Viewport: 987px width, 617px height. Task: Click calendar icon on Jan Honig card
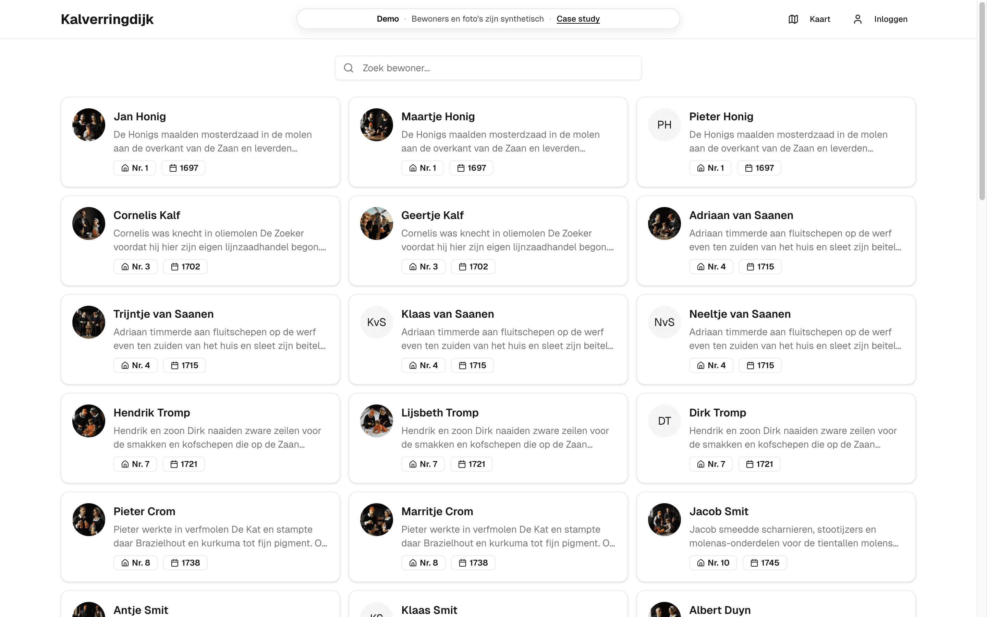173,168
